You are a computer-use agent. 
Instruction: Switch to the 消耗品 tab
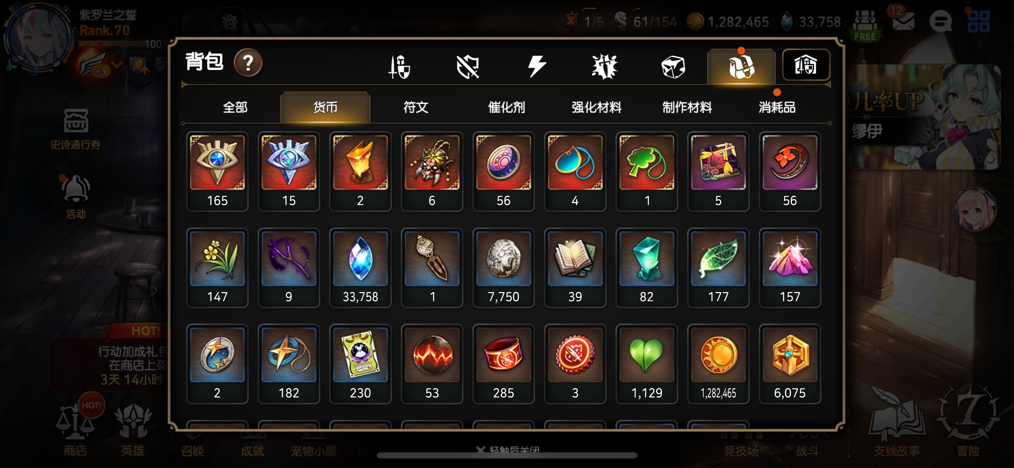click(777, 107)
